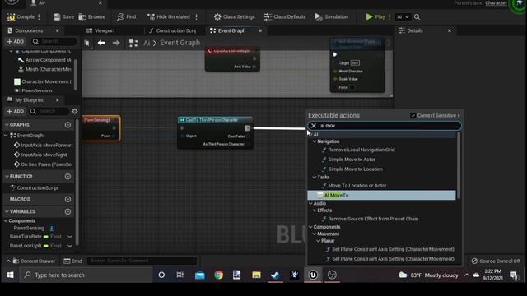Toggle BaseLookUpRate visibility eye

[69, 246]
